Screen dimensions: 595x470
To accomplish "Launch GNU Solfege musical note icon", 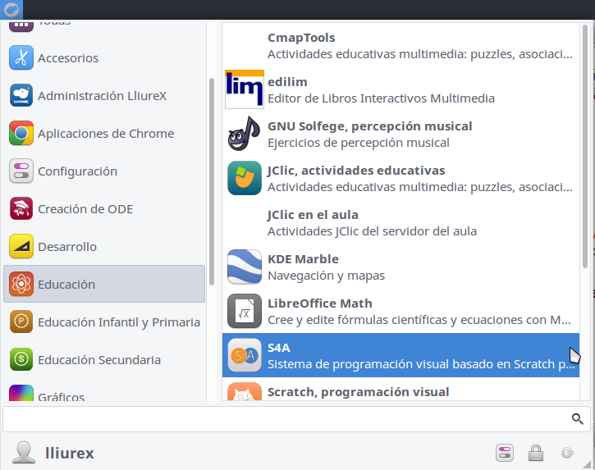I will (244, 134).
